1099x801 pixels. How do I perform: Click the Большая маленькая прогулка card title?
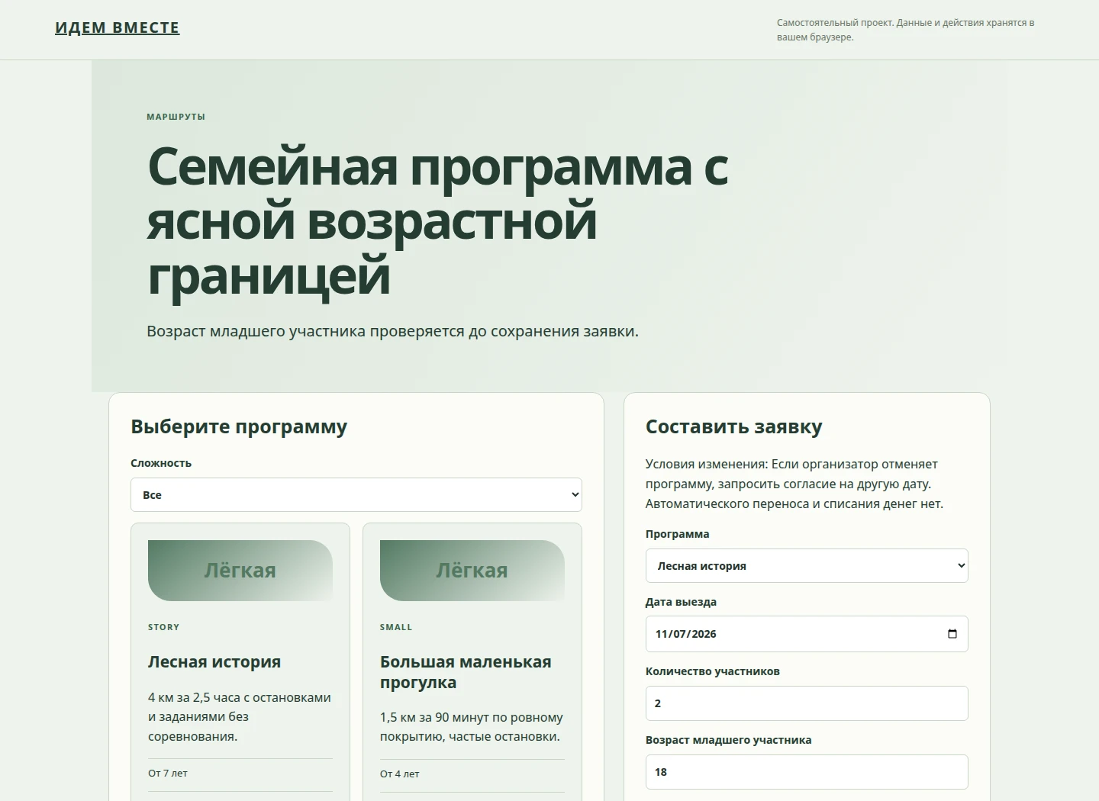pos(466,672)
